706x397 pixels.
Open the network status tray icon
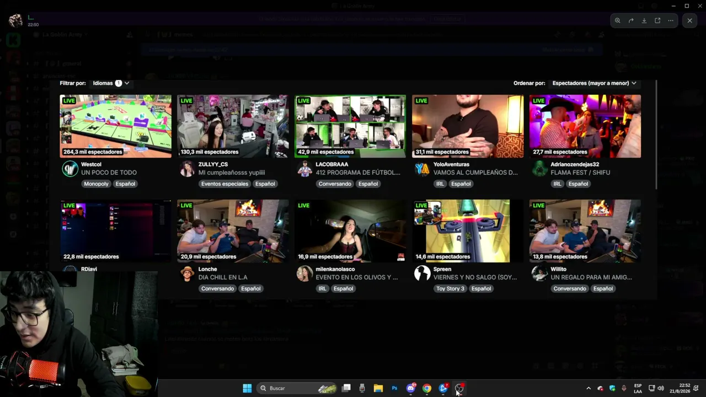tap(651, 388)
